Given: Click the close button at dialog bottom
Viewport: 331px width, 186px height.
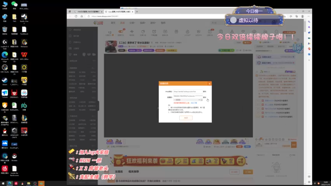Looking at the screenshot, I should click(186, 118).
